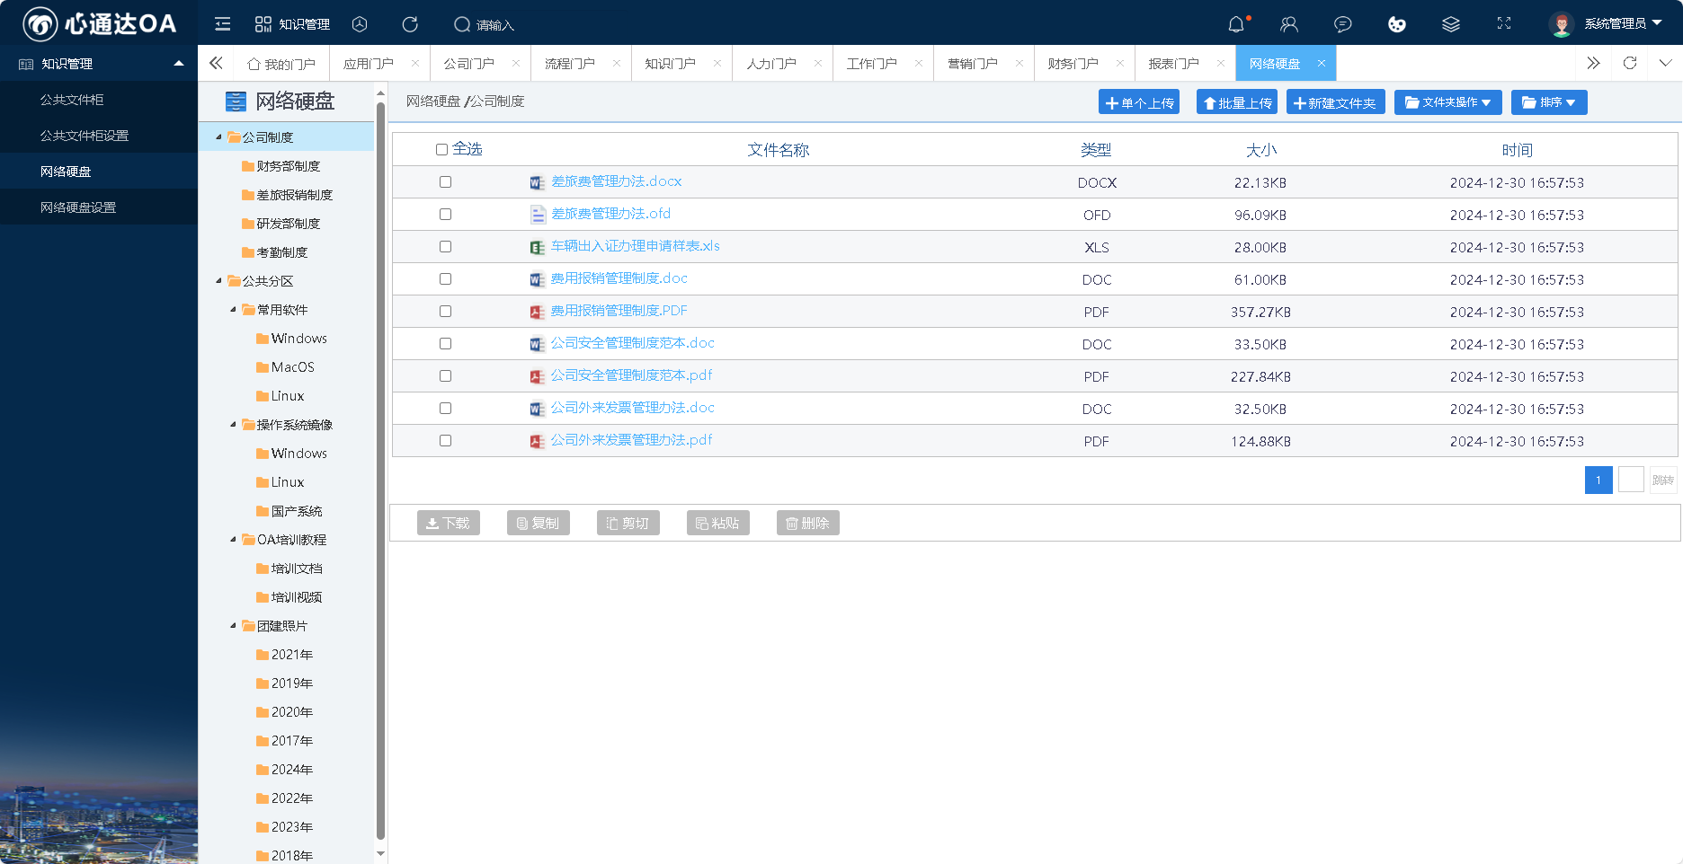Check the box for 费用报销管理制度.doc

(x=445, y=278)
